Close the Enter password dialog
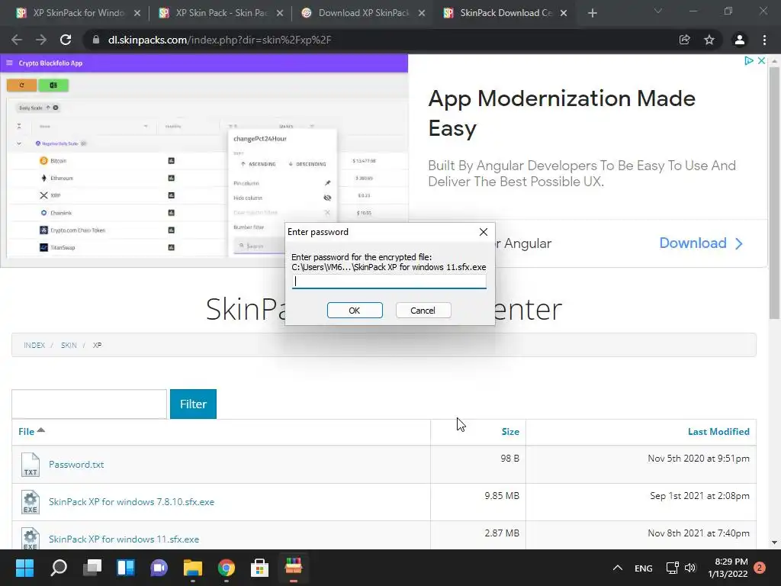The height and width of the screenshot is (586, 781). 483,232
